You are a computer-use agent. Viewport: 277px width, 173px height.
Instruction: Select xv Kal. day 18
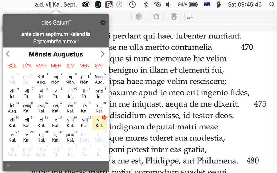pos(85,108)
